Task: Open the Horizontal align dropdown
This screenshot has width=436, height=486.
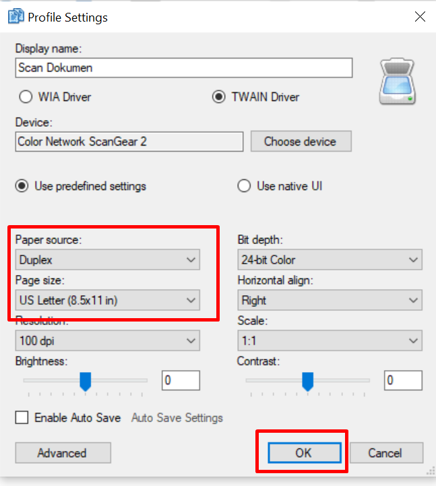Action: 330,300
